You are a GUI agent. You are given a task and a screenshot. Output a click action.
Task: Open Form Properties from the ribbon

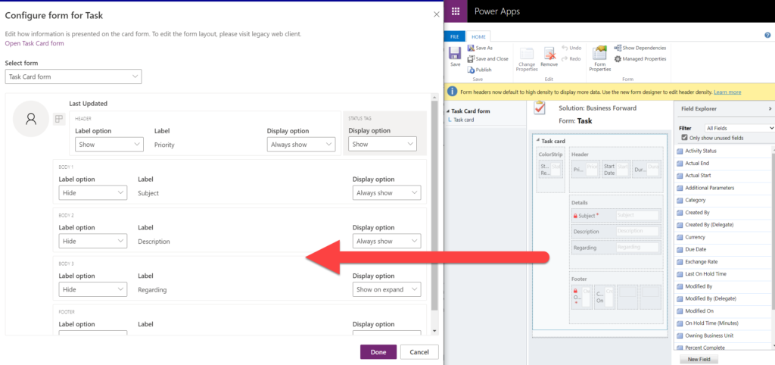(599, 59)
